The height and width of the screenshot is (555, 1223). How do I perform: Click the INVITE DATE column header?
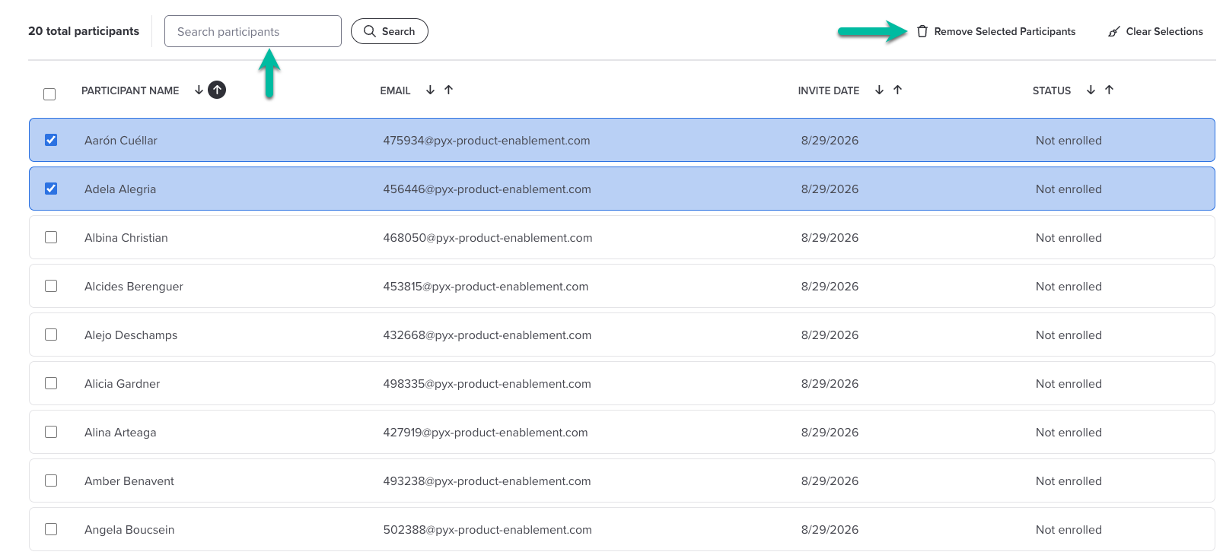coord(829,90)
